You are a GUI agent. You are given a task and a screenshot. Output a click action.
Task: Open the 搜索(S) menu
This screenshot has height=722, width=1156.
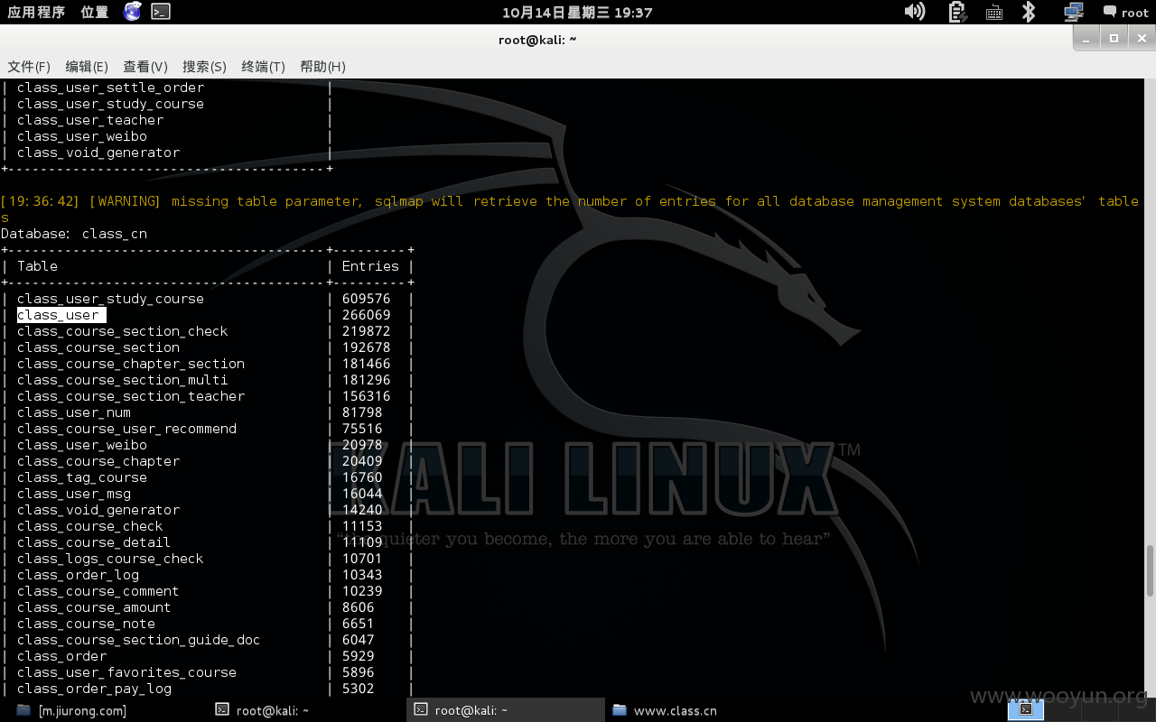pyautogui.click(x=204, y=66)
